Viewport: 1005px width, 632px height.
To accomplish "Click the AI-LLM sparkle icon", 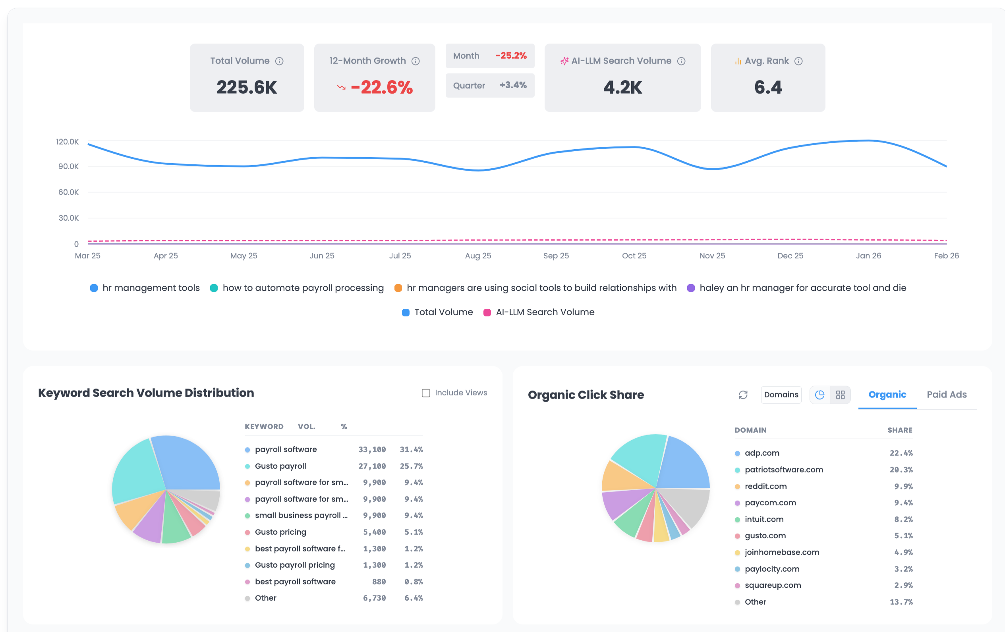I will click(564, 61).
